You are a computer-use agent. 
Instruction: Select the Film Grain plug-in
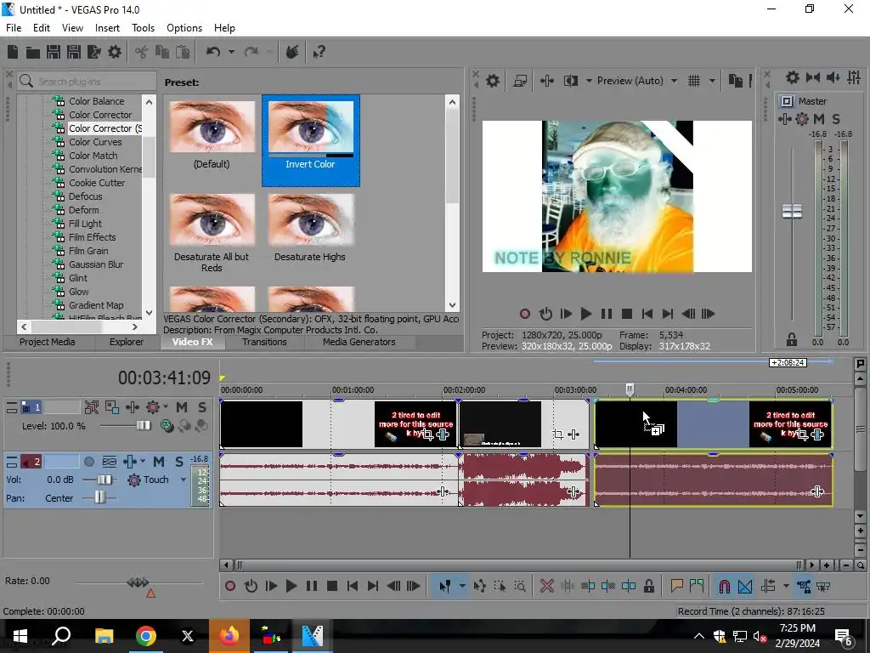[x=88, y=251]
